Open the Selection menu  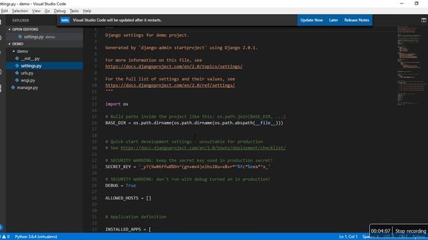pyautogui.click(x=20, y=11)
